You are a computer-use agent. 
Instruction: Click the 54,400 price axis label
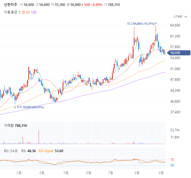click(x=175, y=58)
